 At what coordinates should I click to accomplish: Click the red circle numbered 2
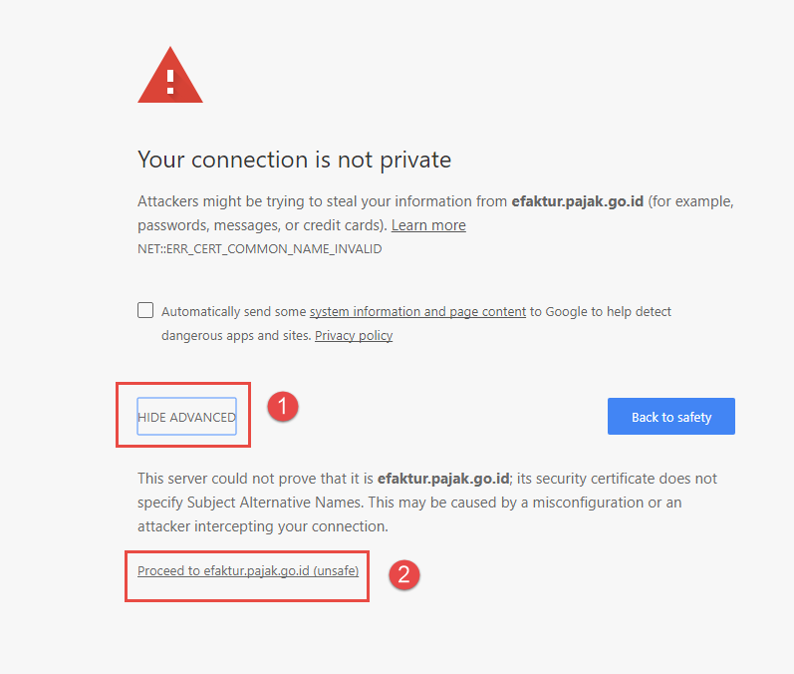(x=402, y=573)
